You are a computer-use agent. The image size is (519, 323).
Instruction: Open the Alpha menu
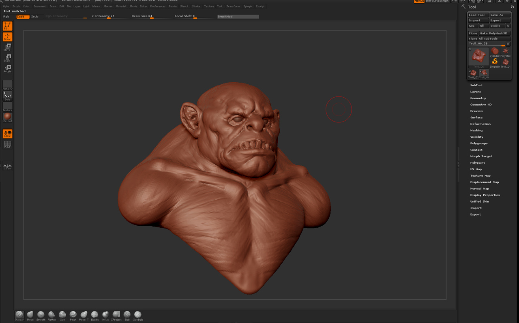(x=6, y=6)
